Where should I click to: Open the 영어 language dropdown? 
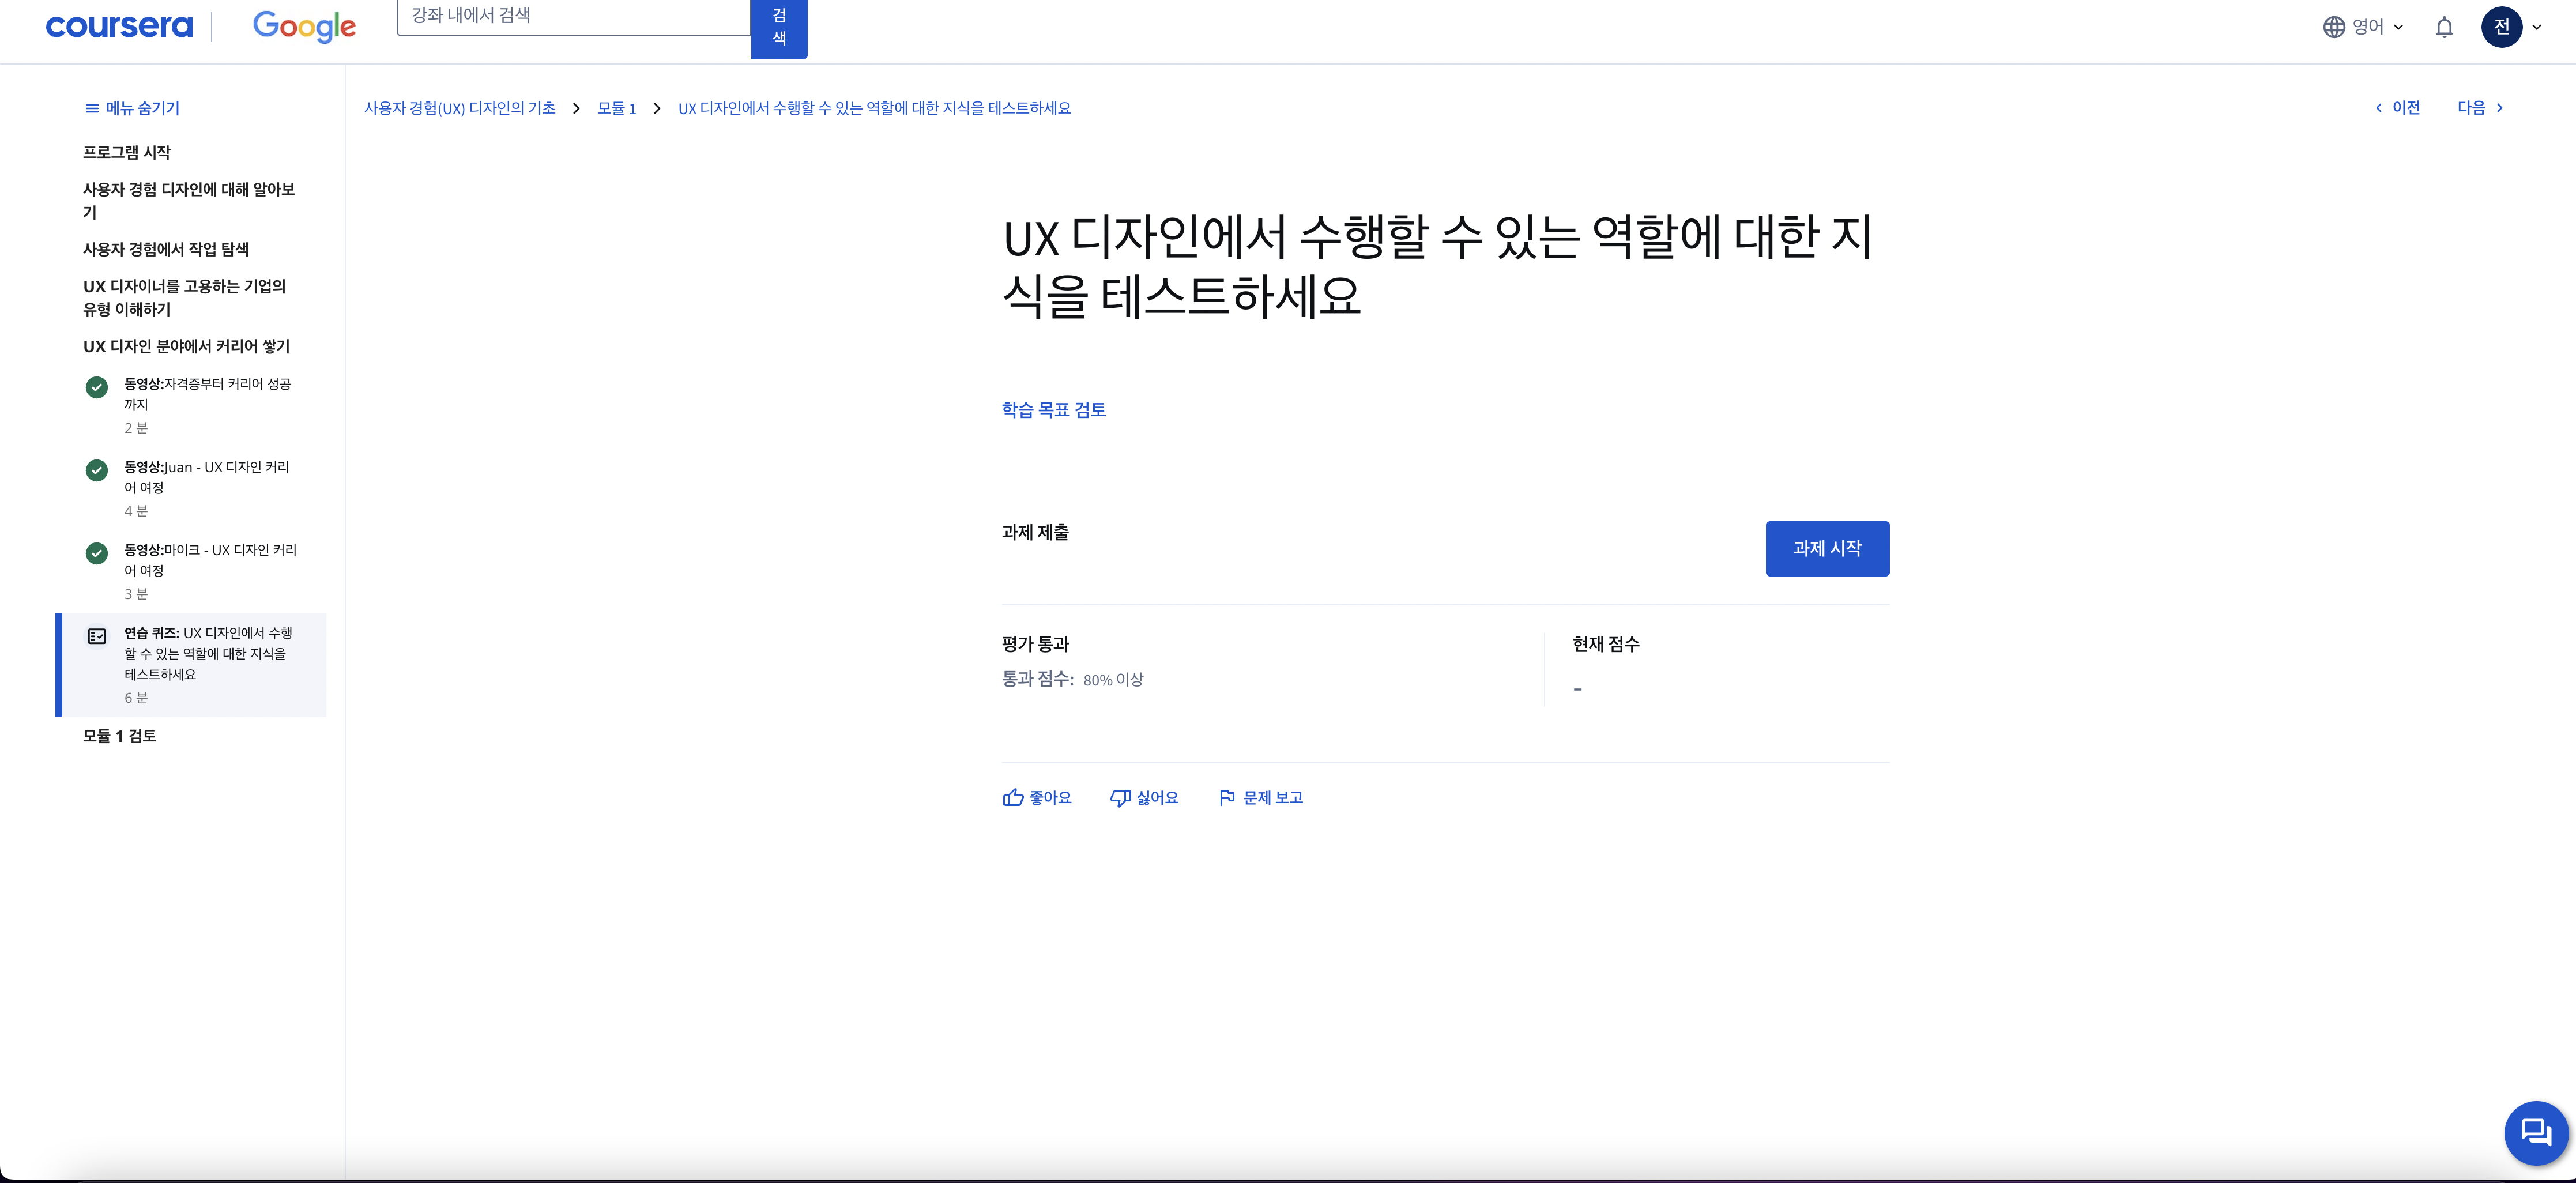(2363, 27)
